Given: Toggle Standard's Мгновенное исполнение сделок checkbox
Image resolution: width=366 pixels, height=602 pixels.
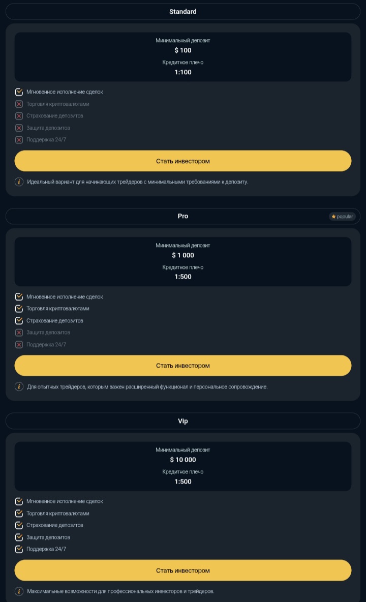Looking at the screenshot, I should pyautogui.click(x=19, y=92).
